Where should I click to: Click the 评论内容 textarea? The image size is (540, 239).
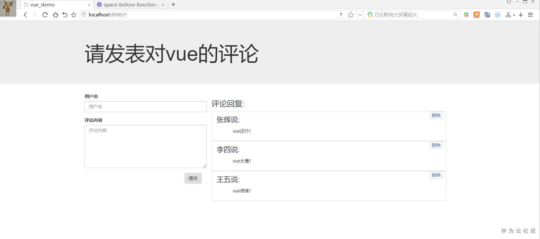146,146
